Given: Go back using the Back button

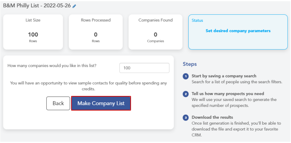Looking at the screenshot, I should pos(58,103).
